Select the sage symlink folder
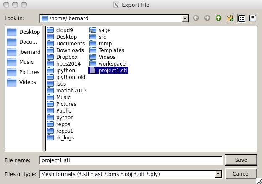This screenshot has height=184, width=262. (100, 30)
